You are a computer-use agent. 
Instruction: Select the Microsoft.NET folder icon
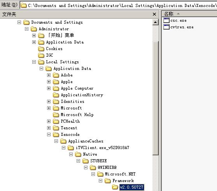pos(100,174)
